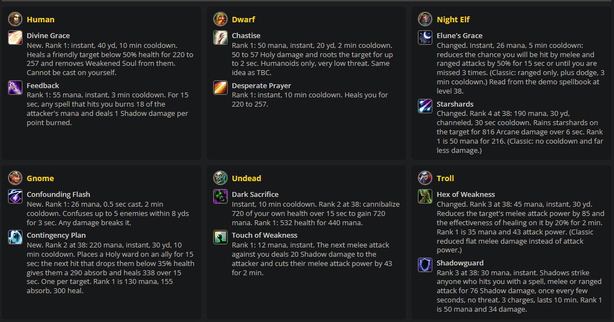
Task: Select the Confounding Flash spell icon
Action: [15, 196]
